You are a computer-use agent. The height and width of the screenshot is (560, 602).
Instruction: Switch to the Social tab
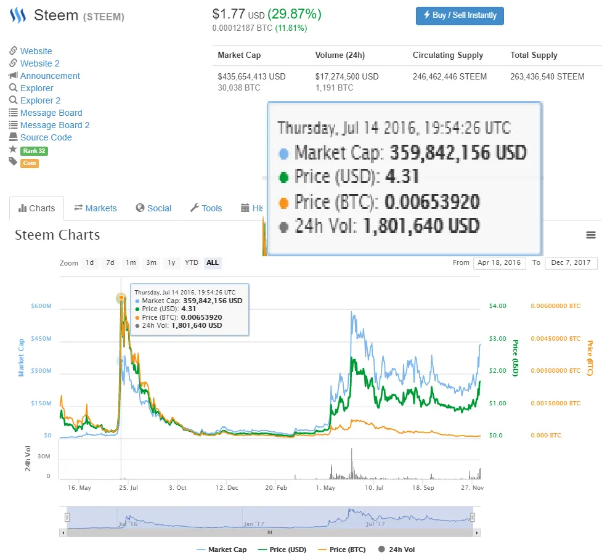(153, 208)
